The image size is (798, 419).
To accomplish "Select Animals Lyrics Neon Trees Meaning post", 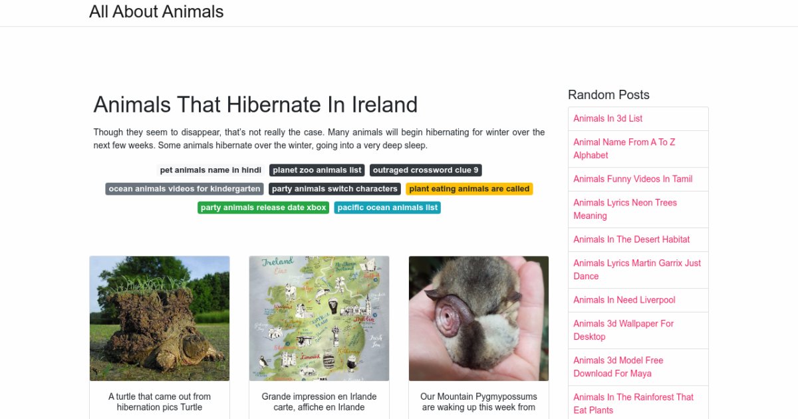I will [x=624, y=209].
